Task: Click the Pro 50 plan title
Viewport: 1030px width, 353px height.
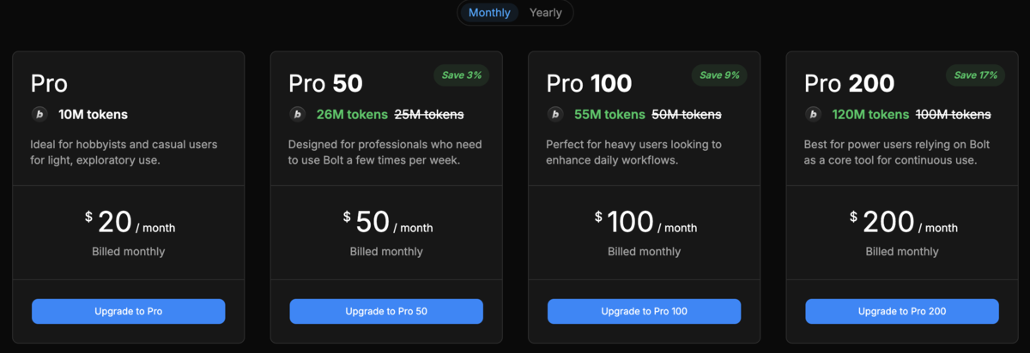Action: tap(325, 83)
